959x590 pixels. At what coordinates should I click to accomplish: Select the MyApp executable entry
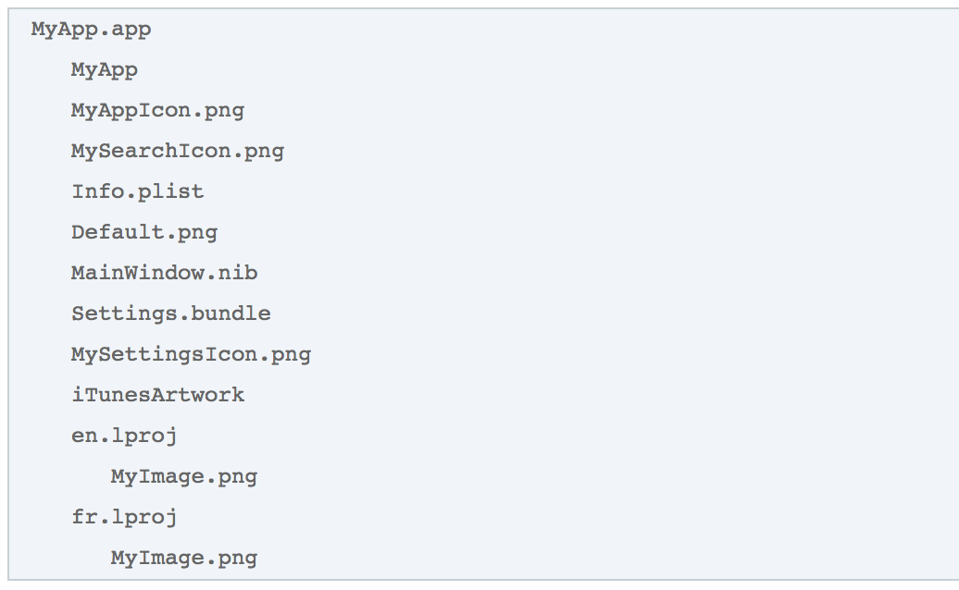105,69
